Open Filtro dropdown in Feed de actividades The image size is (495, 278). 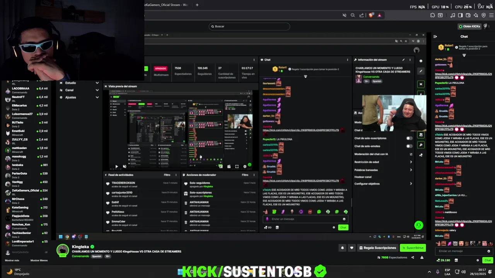(x=167, y=175)
